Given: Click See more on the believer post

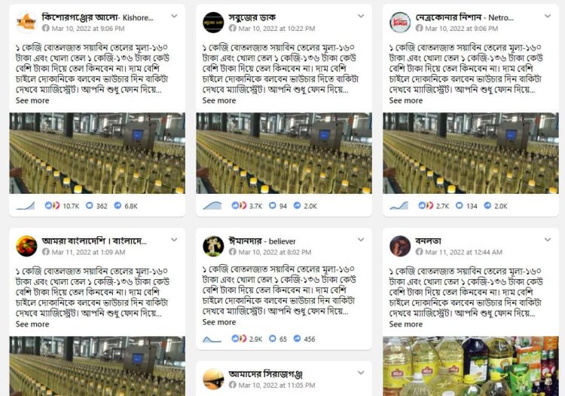Looking at the screenshot, I should (x=219, y=322).
